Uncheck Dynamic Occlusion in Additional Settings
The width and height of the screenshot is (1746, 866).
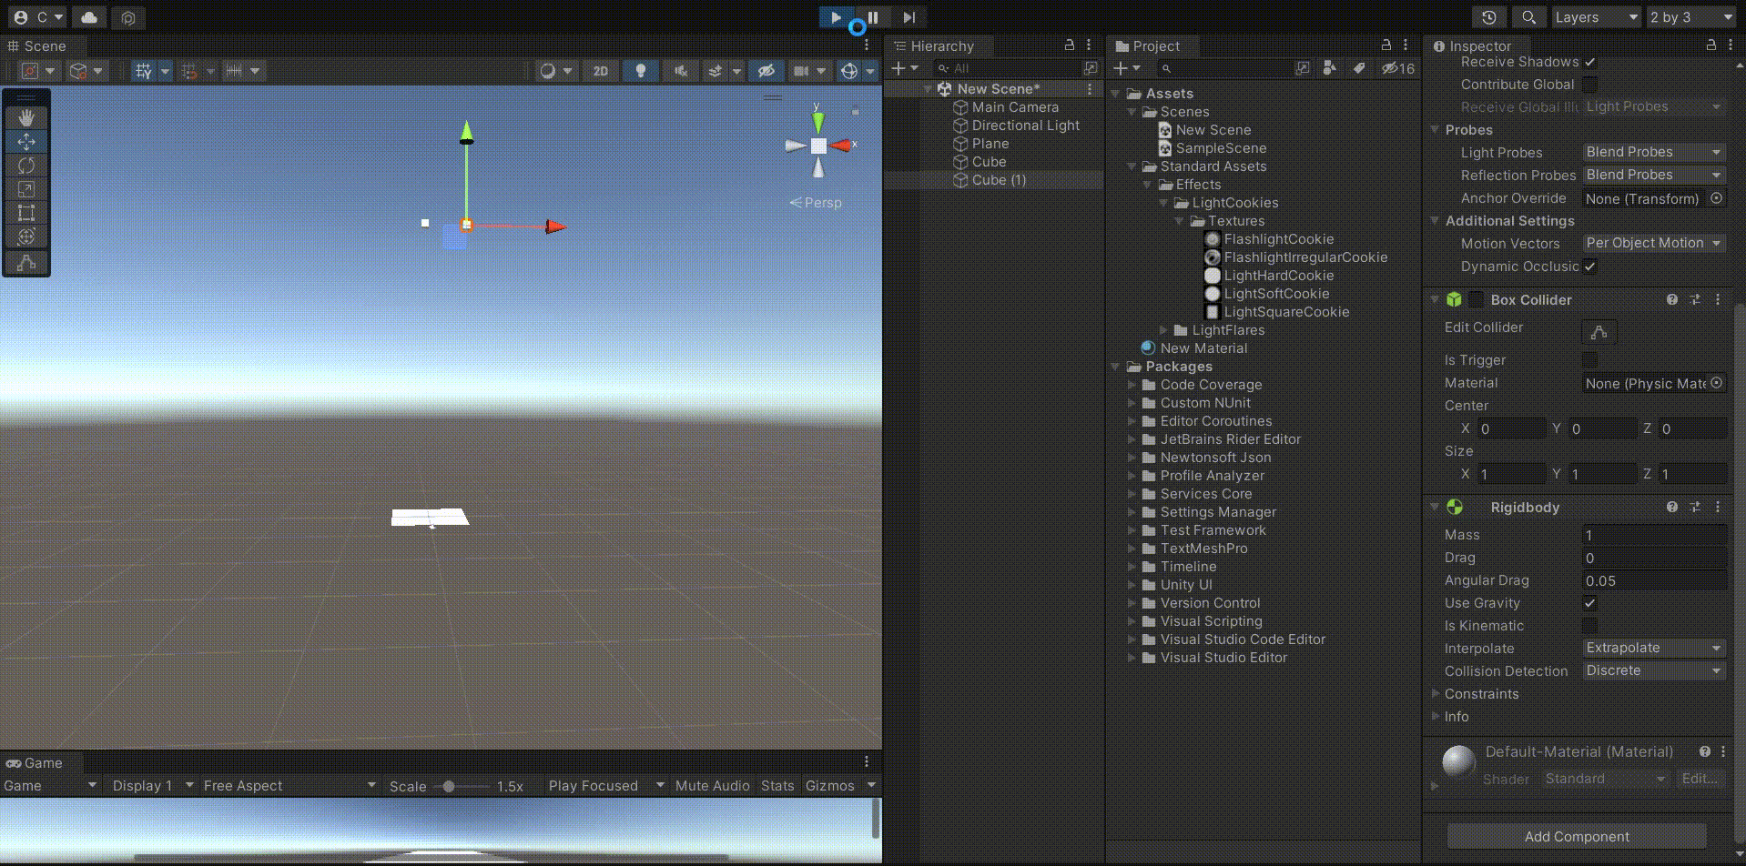click(1590, 267)
